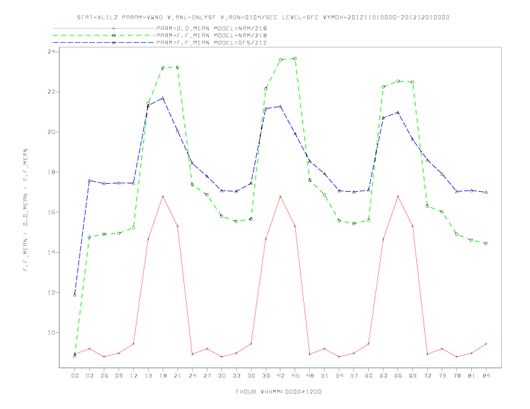Click the y-axis tick label 10
The image size is (530, 409).
click(x=52, y=333)
